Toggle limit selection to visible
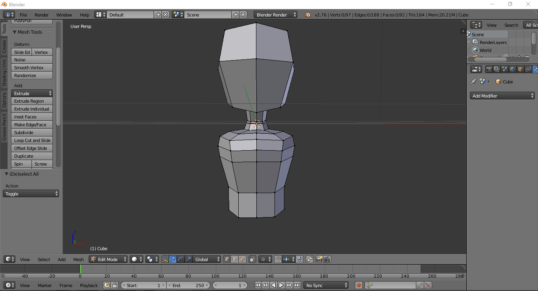 click(252, 259)
